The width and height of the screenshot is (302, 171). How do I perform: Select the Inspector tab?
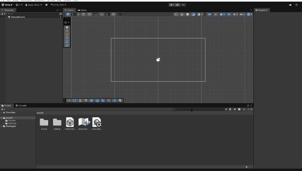(x=262, y=10)
